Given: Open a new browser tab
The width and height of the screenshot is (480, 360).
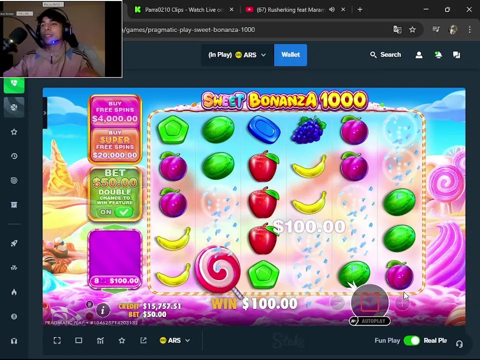Looking at the screenshot, I should 360,10.
